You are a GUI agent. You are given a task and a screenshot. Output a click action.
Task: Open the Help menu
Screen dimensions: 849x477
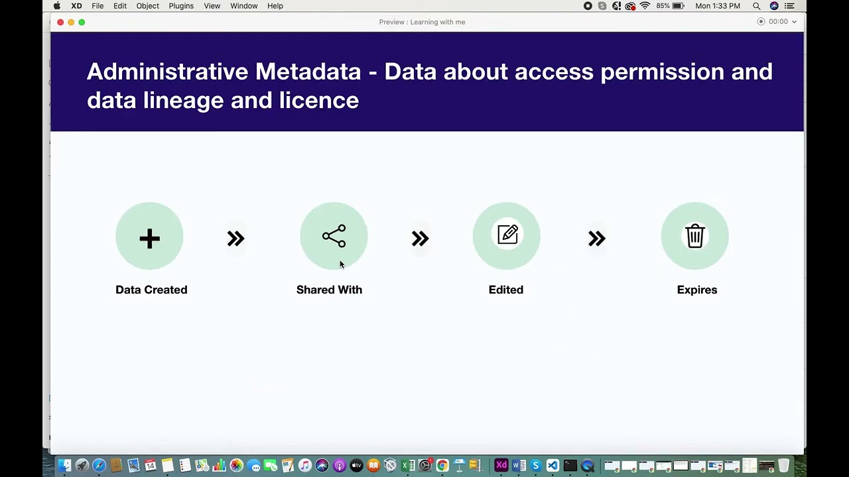[275, 6]
